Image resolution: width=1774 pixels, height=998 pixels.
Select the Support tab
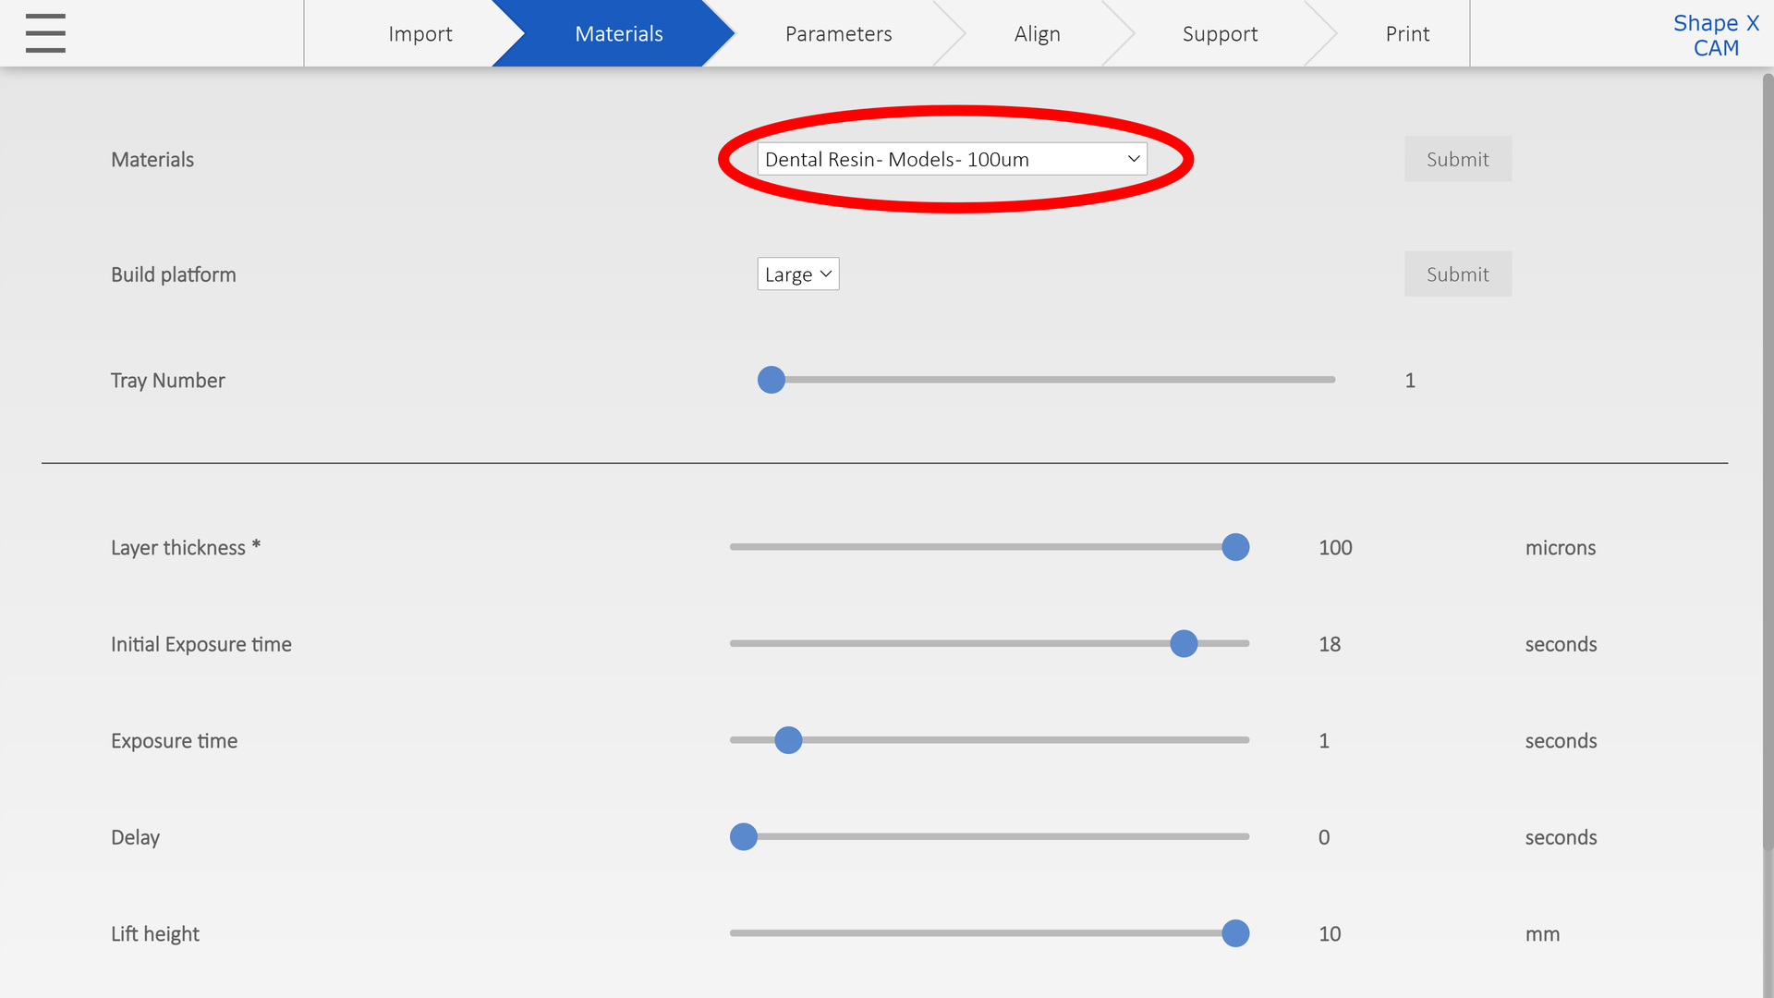1219,34
